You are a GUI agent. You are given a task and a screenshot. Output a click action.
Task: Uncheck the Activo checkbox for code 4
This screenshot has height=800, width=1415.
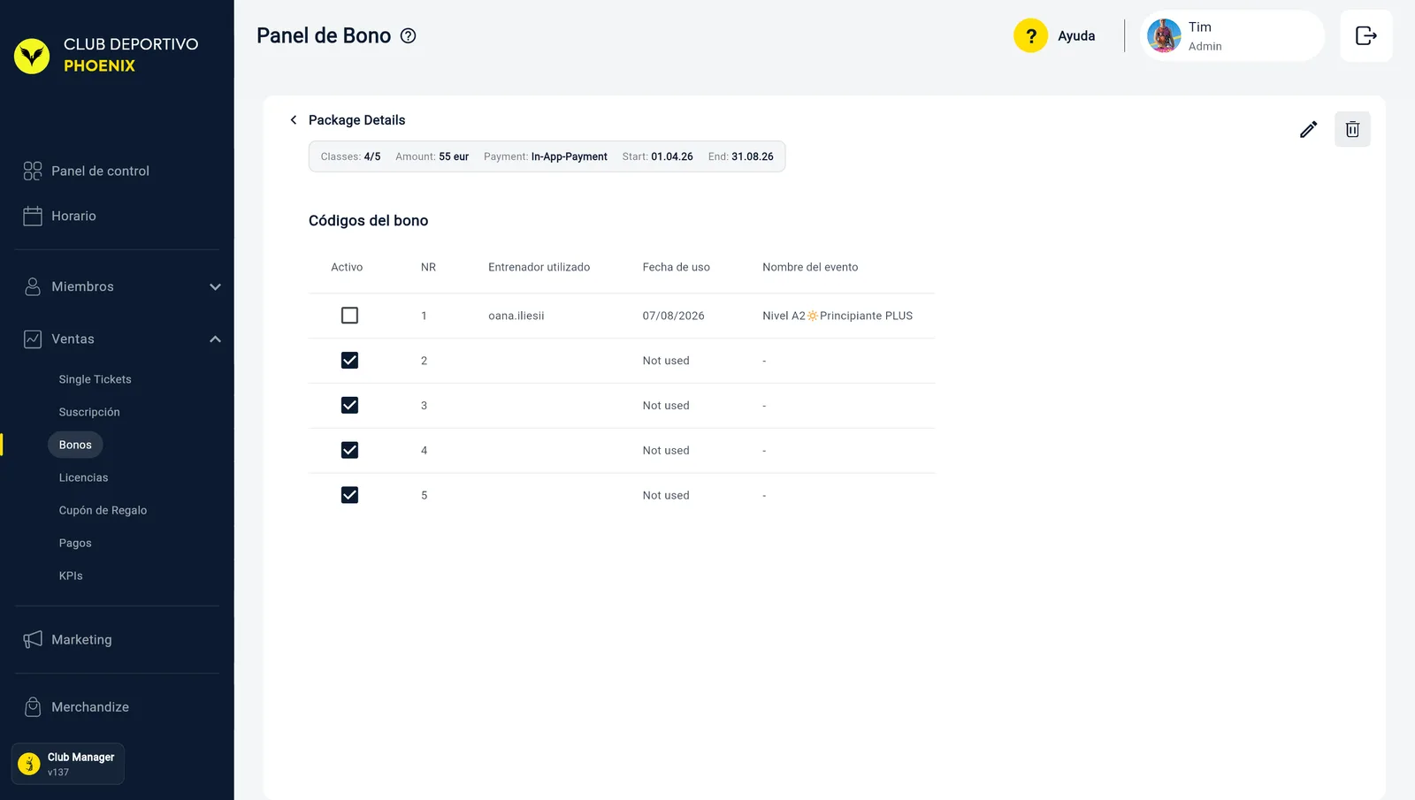349,451
